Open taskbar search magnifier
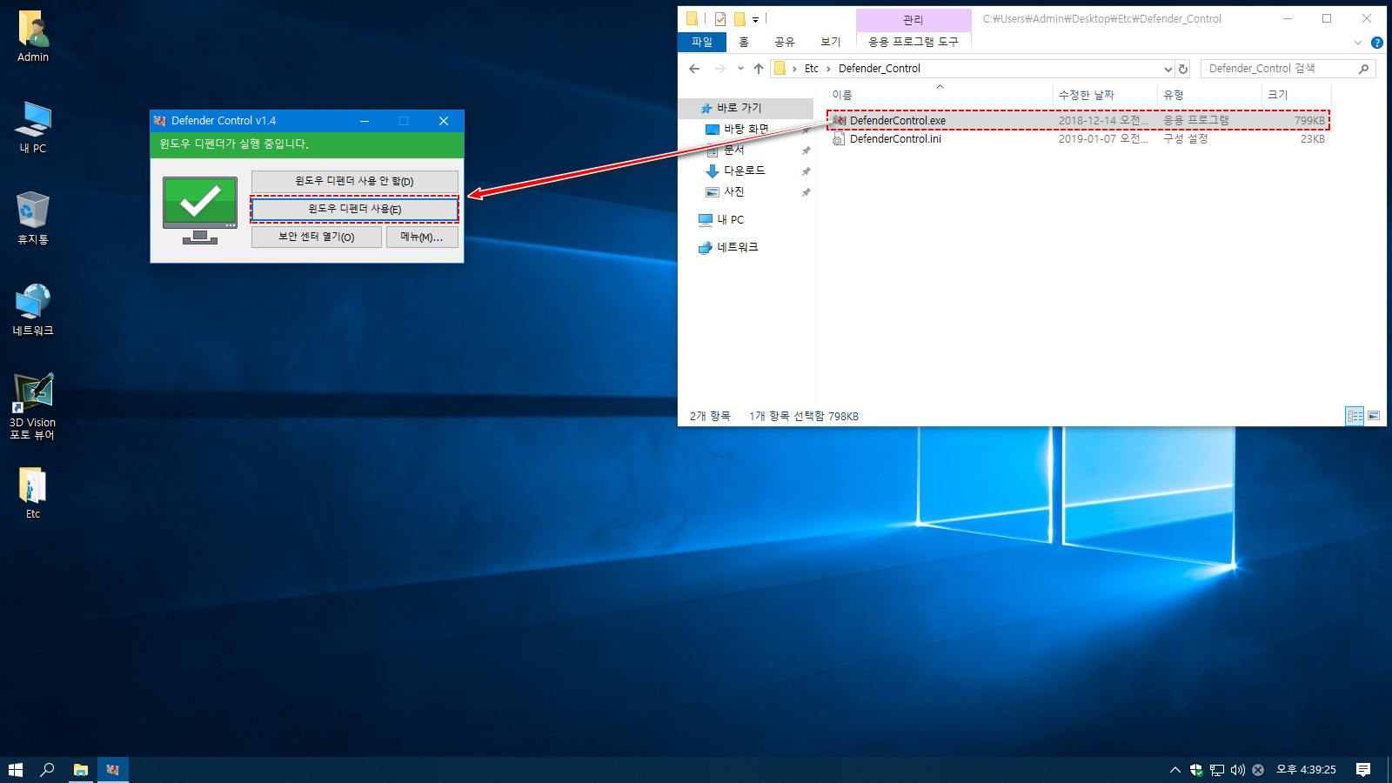This screenshot has height=783, width=1392. pyautogui.click(x=48, y=770)
